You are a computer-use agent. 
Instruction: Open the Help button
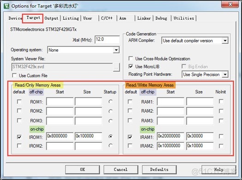click(218, 169)
